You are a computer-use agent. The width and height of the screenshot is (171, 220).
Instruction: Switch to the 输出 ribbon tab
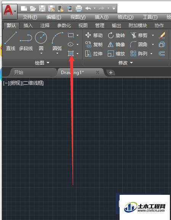click(117, 25)
